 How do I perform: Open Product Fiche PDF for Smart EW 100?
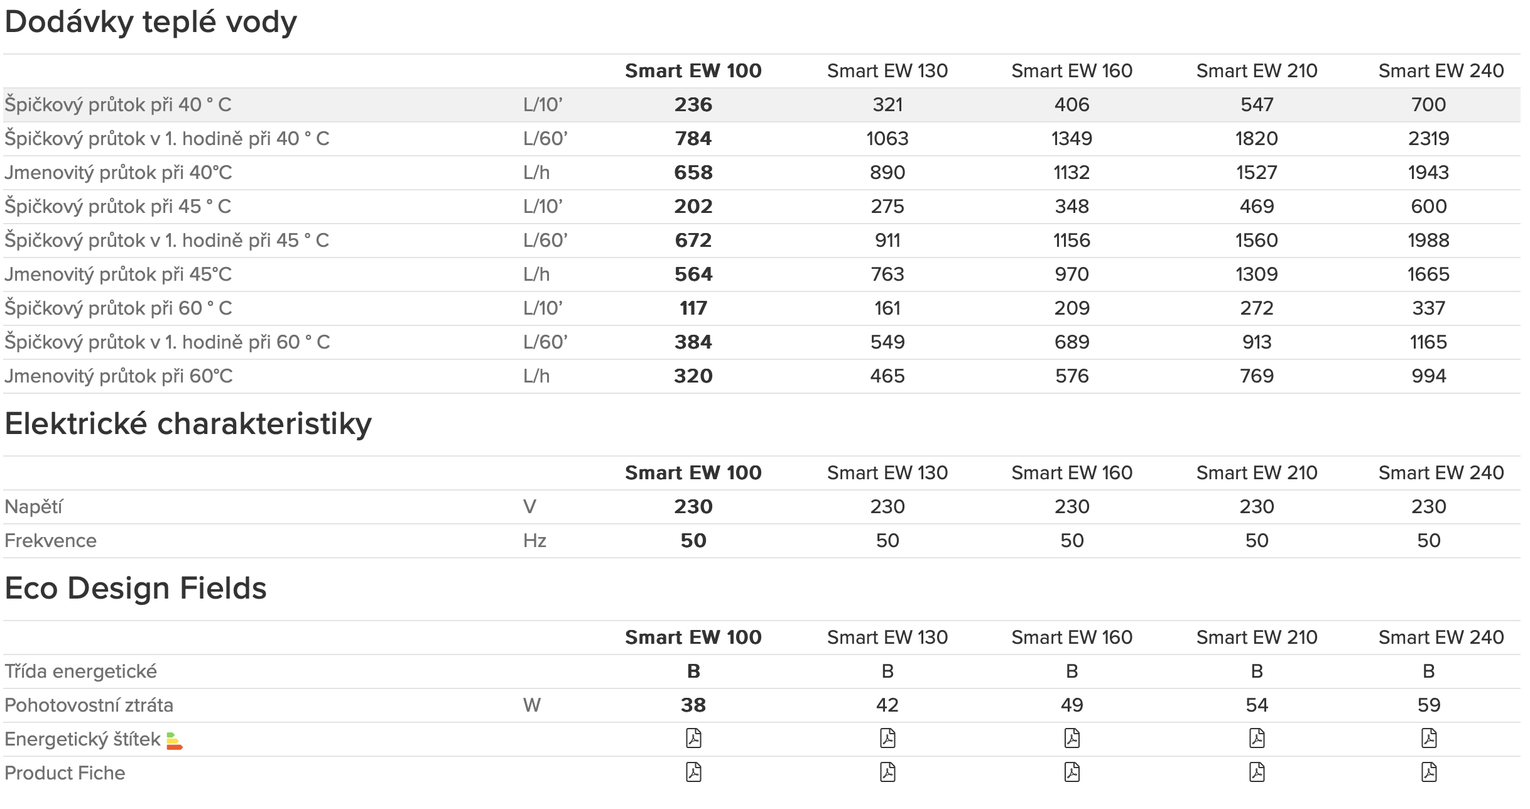pyautogui.click(x=693, y=773)
